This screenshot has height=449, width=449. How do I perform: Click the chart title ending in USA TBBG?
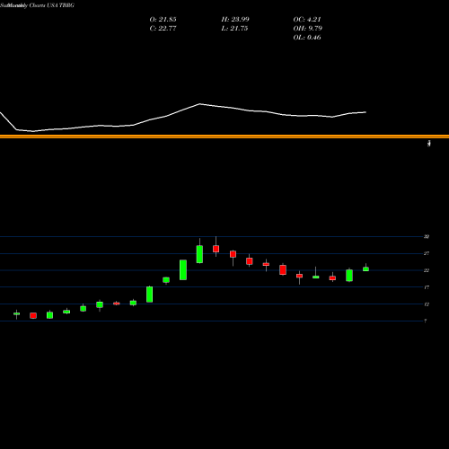coord(37,5)
